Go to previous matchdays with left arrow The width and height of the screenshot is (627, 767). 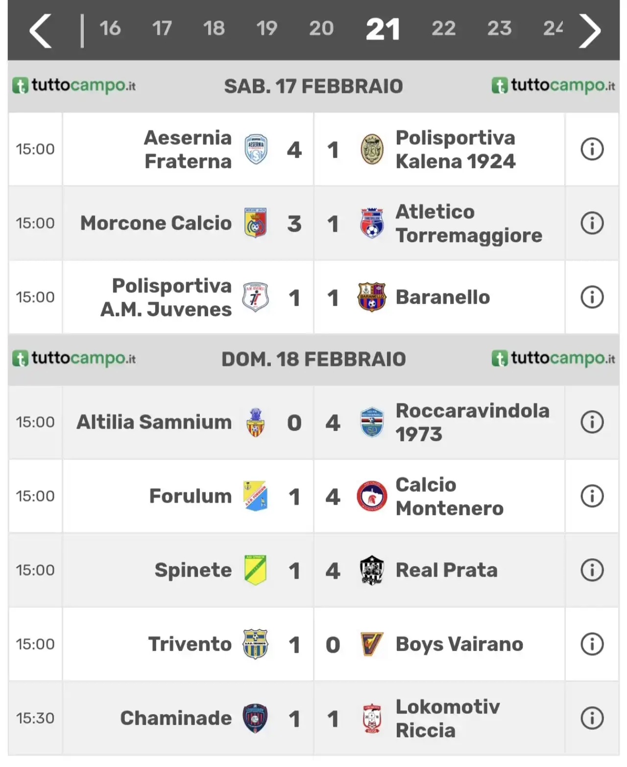[41, 31]
